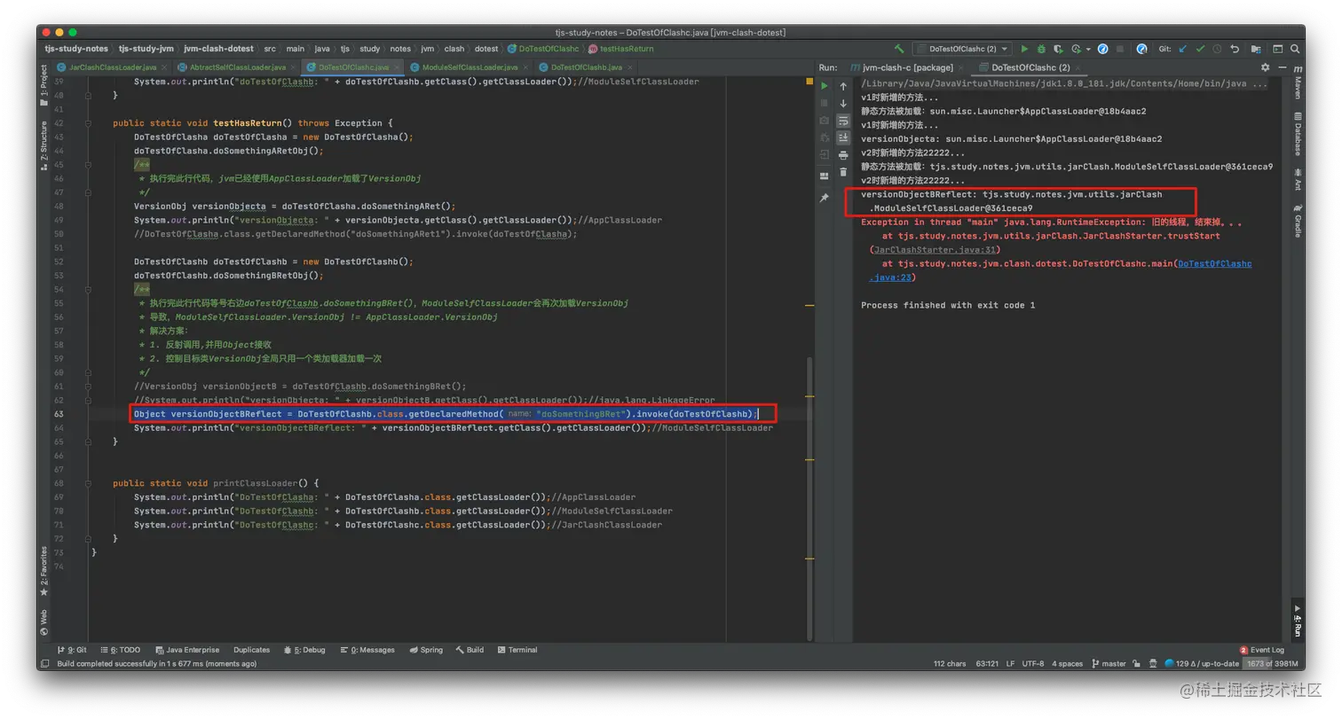Open Run panel settings gear
The image size is (1342, 719).
tap(1266, 67)
